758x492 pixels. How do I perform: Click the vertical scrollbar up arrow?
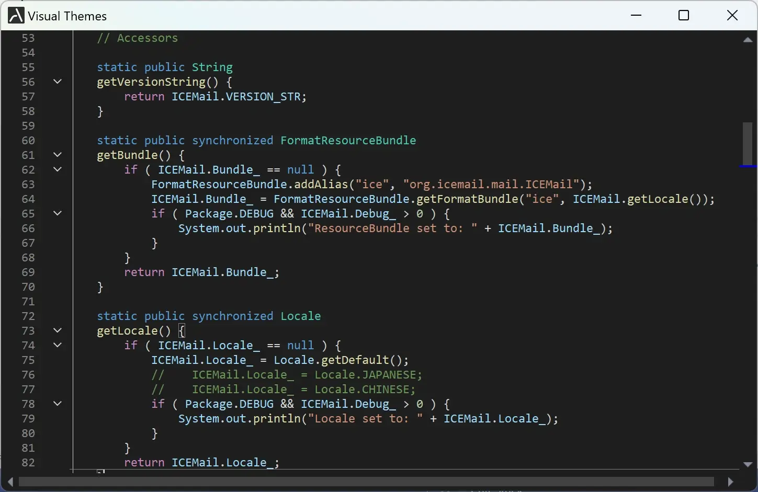[x=748, y=40]
